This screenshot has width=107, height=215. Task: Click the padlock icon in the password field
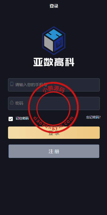click(x=12, y=103)
